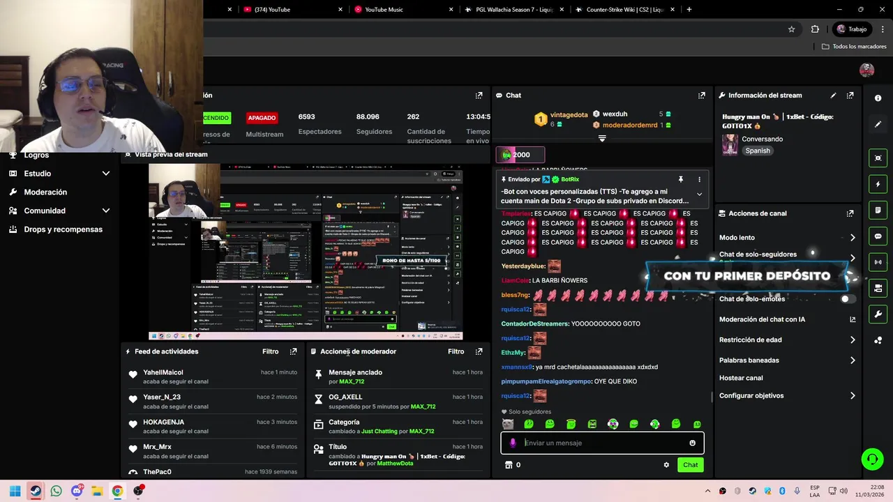This screenshot has height=502, width=893.
Task: Send message with green Chat button
Action: [x=690, y=465]
